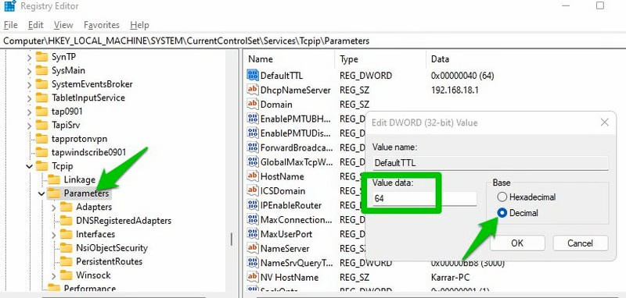
Task: Click the EnablePMTUBH binary icon
Action: click(x=253, y=119)
